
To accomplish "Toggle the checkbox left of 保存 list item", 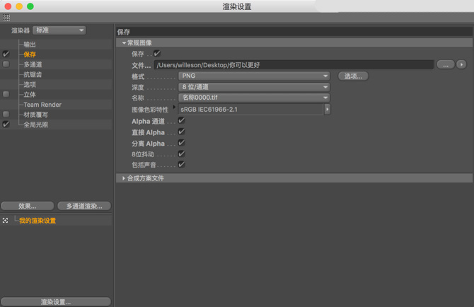I will coord(6,54).
